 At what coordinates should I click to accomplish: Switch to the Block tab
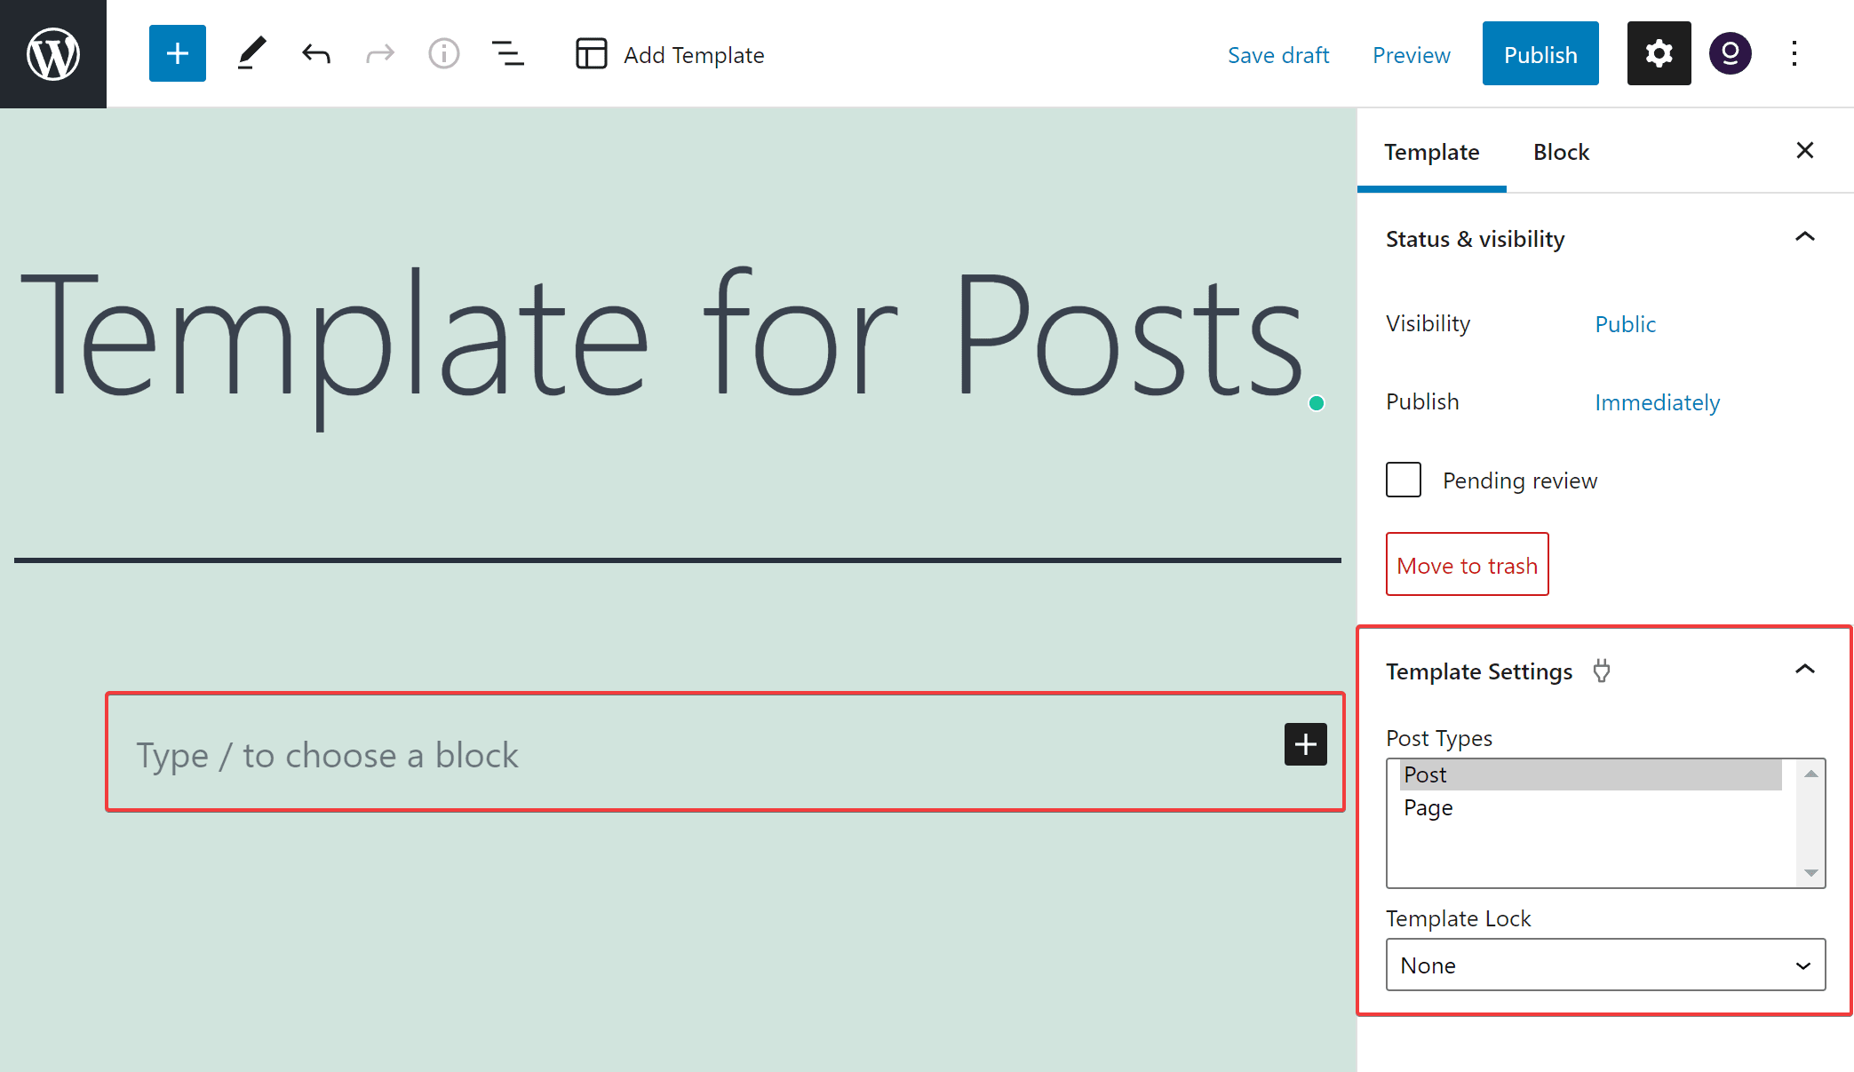(1561, 151)
